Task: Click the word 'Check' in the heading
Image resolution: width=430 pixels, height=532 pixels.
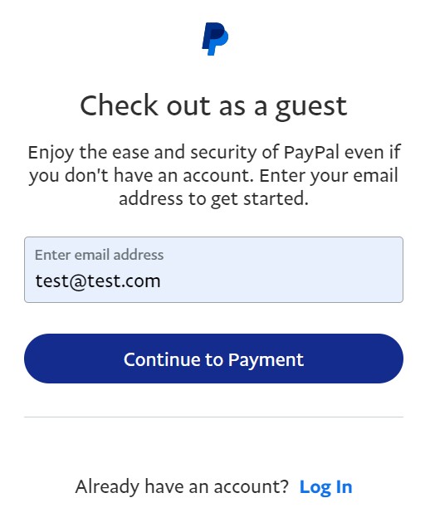Action: tap(120, 105)
